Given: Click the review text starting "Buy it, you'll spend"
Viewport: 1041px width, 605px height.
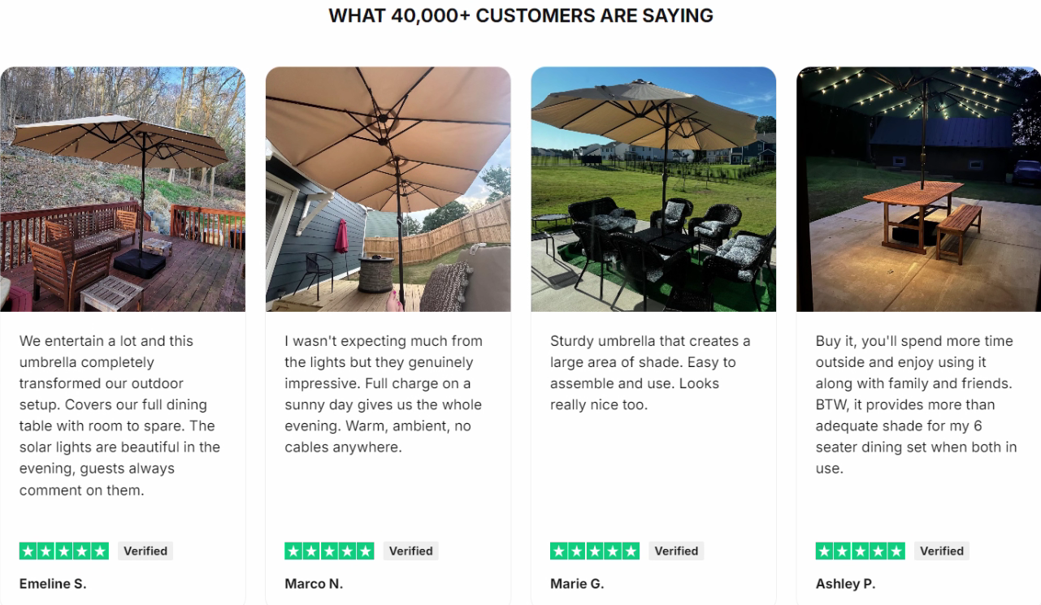Looking at the screenshot, I should (x=916, y=404).
